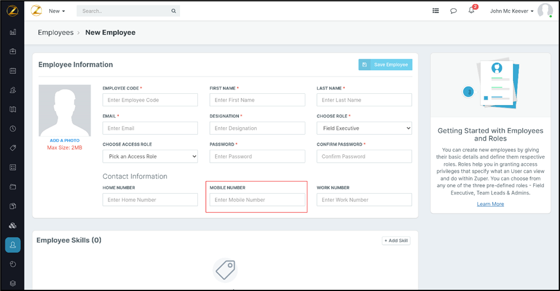Open the New dropdown menu
The height and width of the screenshot is (291, 560).
coord(57,11)
